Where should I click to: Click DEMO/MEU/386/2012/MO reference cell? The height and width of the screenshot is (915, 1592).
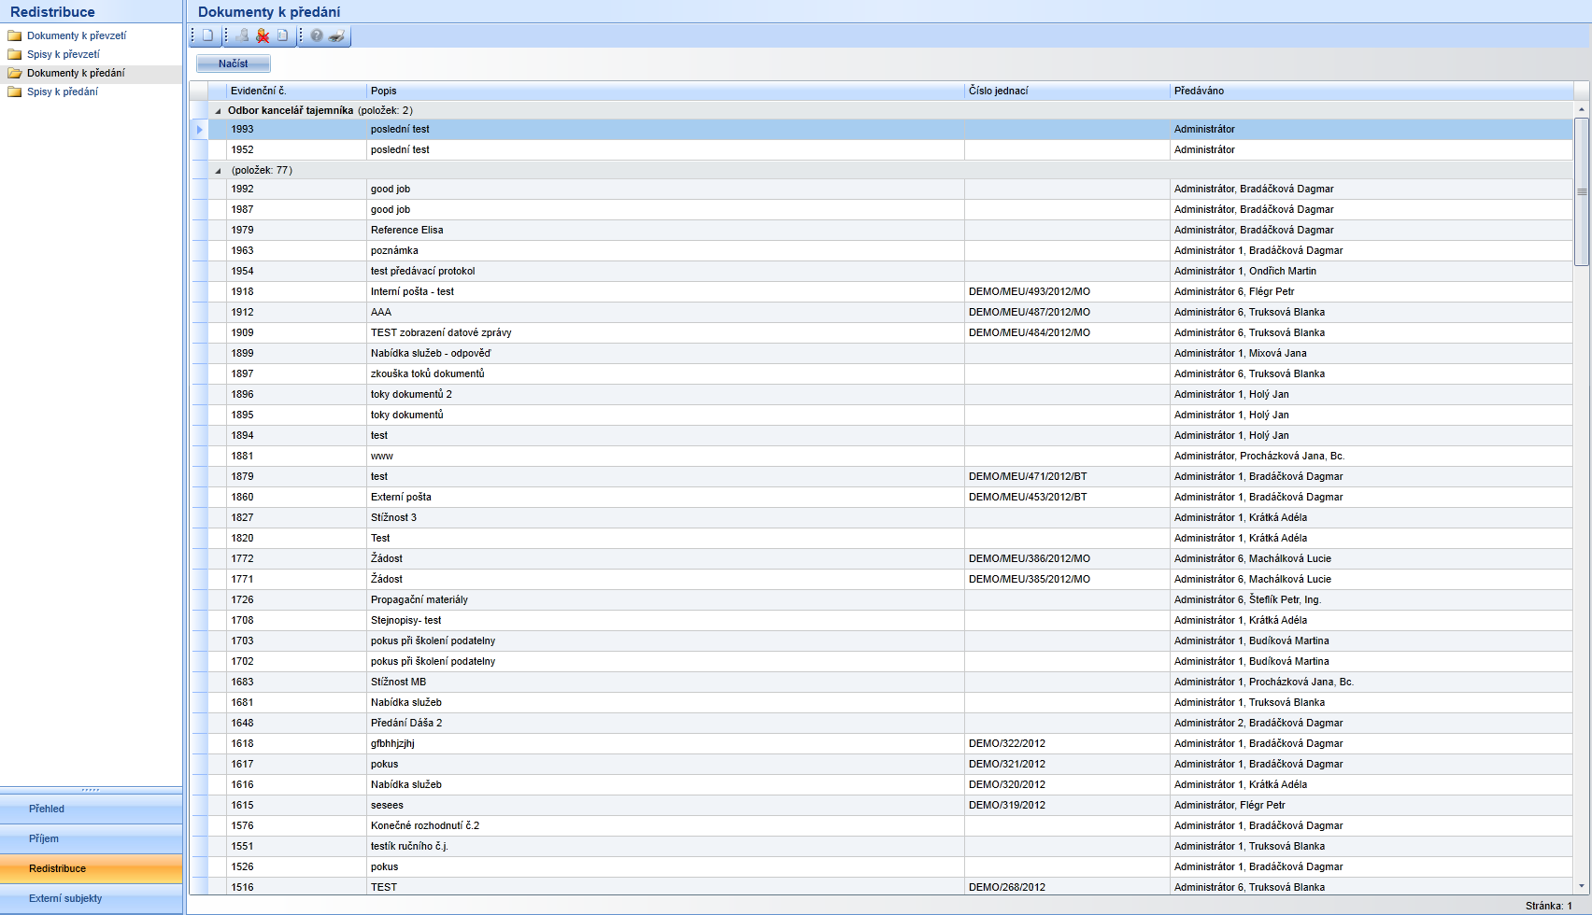(x=1067, y=558)
